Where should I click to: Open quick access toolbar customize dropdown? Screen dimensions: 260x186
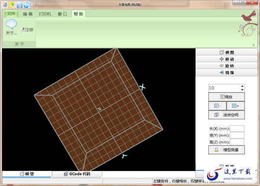pyautogui.click(x=36, y=5)
